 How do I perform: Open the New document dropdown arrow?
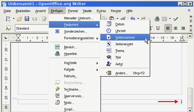tap(14, 19)
